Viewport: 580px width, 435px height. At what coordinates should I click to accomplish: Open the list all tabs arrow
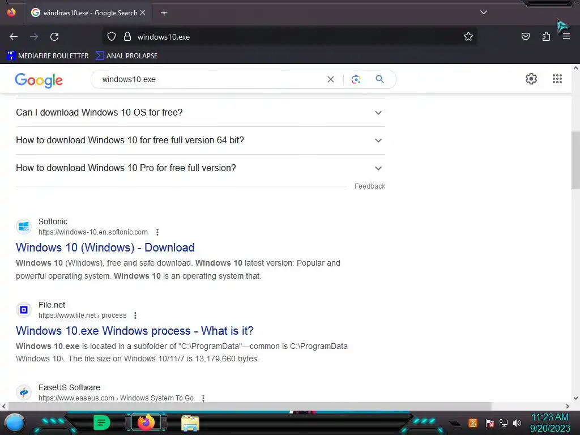coord(484,12)
